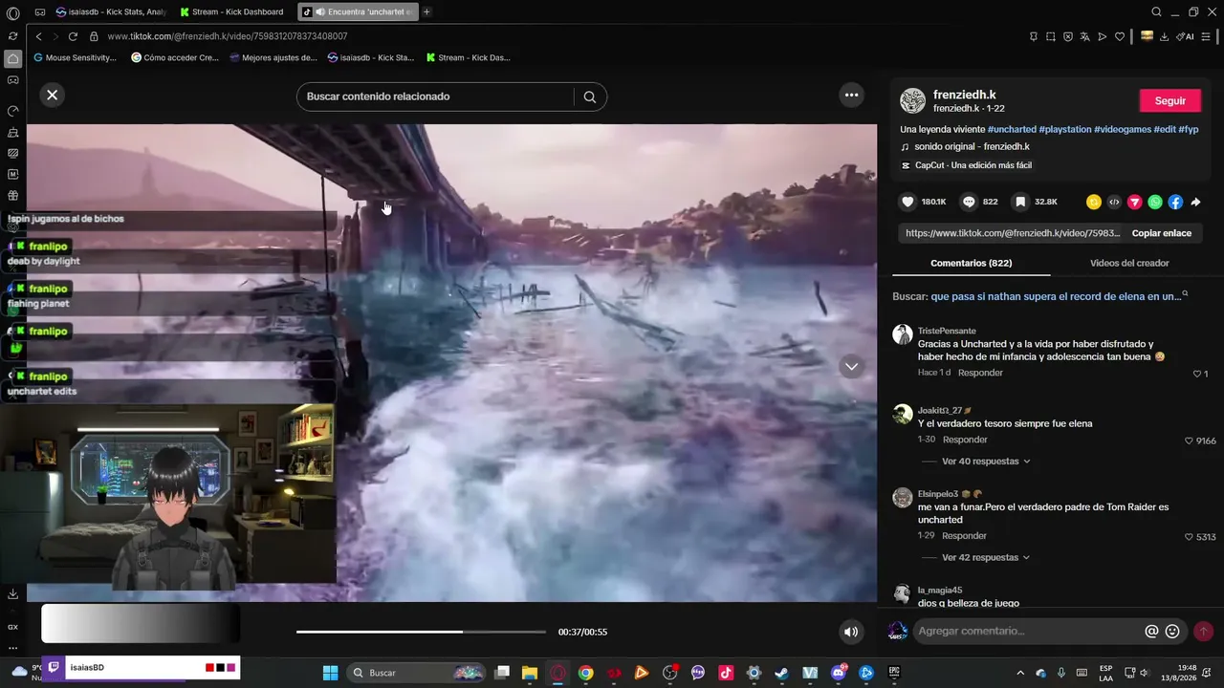Viewport: 1224px width, 688px height.
Task: Click the Copiar enlace button
Action: click(x=1161, y=233)
